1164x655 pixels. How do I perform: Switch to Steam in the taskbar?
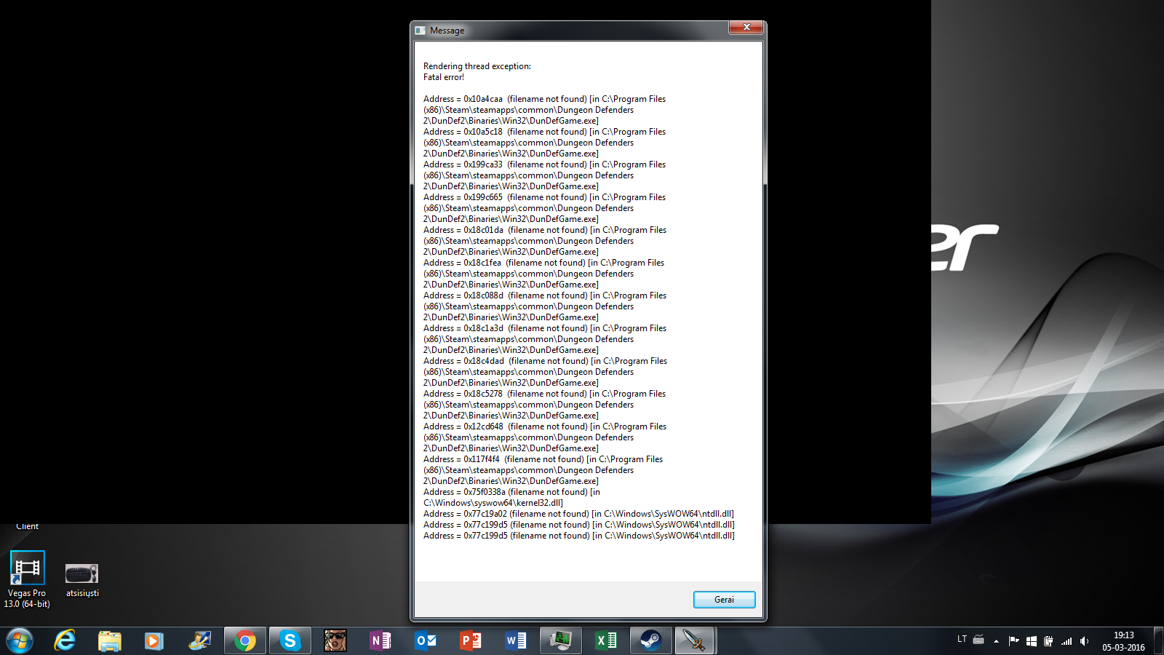click(x=651, y=641)
